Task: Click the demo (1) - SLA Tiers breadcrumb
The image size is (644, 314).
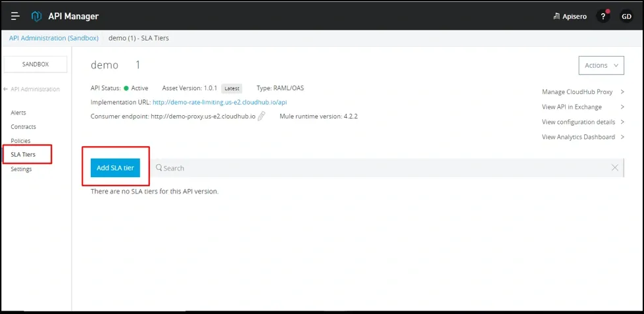Action: [x=138, y=38]
